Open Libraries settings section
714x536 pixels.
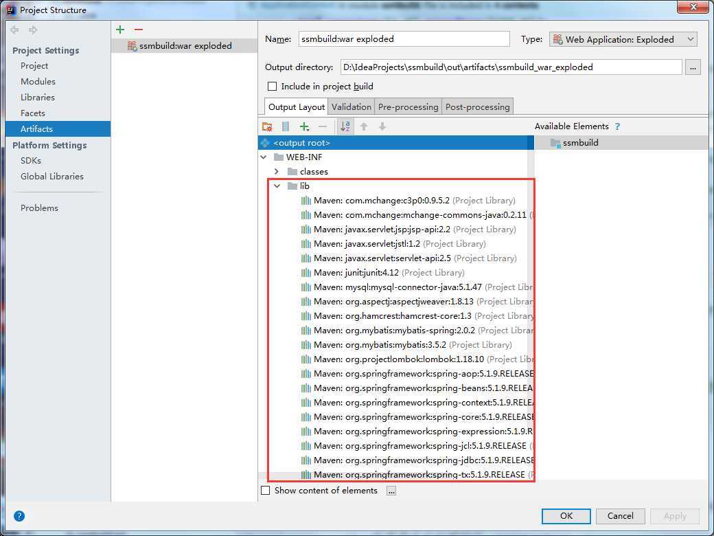point(37,97)
